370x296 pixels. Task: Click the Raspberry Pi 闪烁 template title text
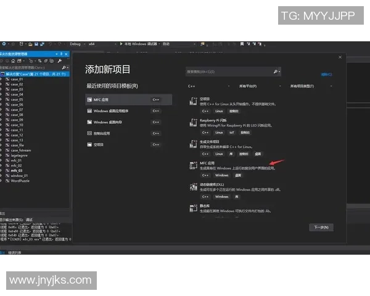213,120
